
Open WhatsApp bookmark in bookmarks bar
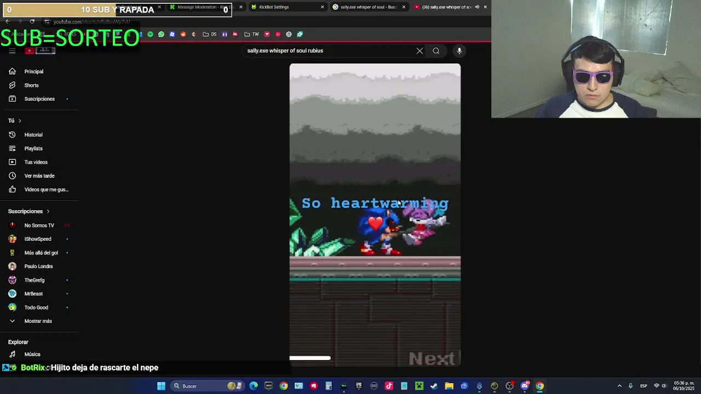coord(161,34)
